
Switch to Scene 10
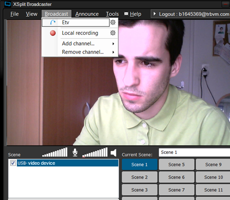click(x=213, y=177)
